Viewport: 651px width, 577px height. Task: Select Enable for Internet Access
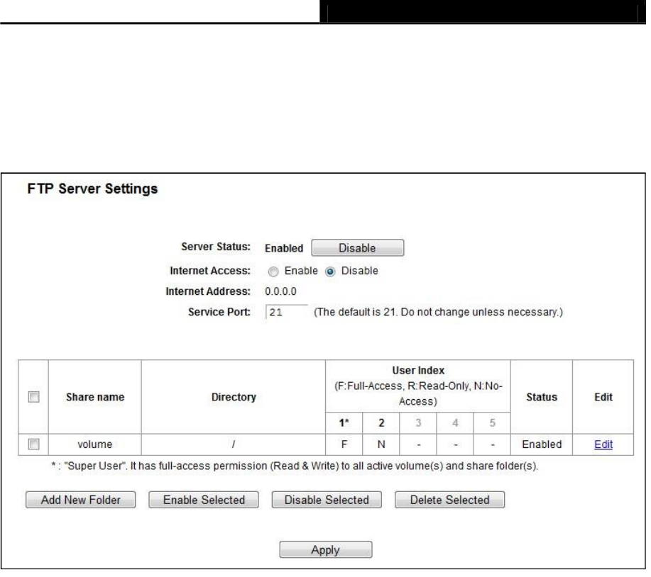[x=275, y=273]
